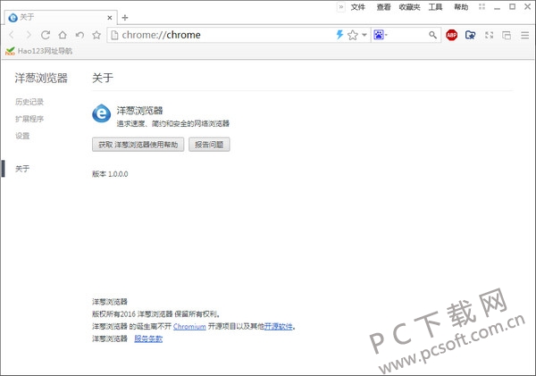
Task: Open a new tab with plus button
Action: (125, 18)
